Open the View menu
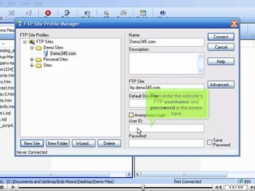The image size is (255, 191). coord(12,3)
